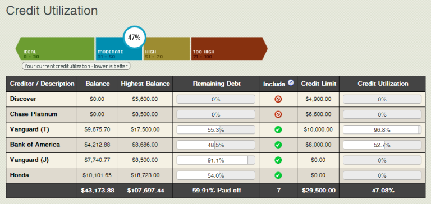Click the Creditor / Description column header
The width and height of the screenshot is (431, 204).
[42, 84]
